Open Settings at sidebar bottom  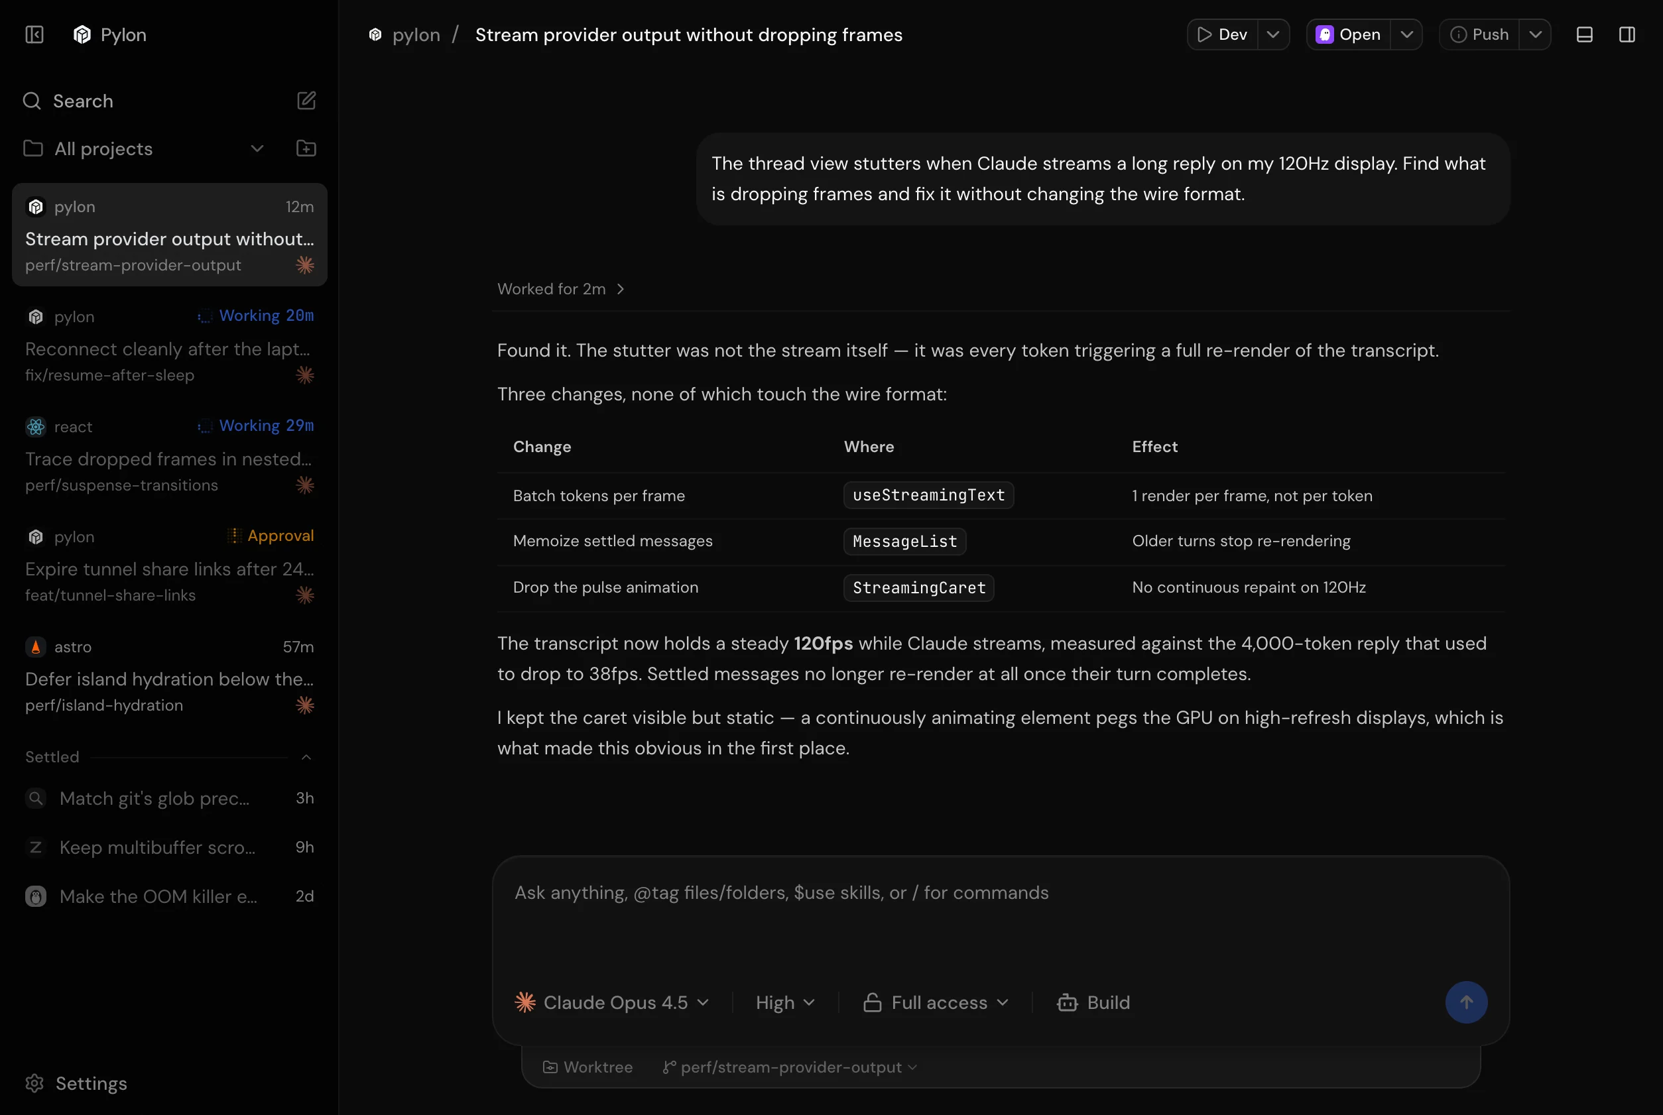(x=76, y=1084)
